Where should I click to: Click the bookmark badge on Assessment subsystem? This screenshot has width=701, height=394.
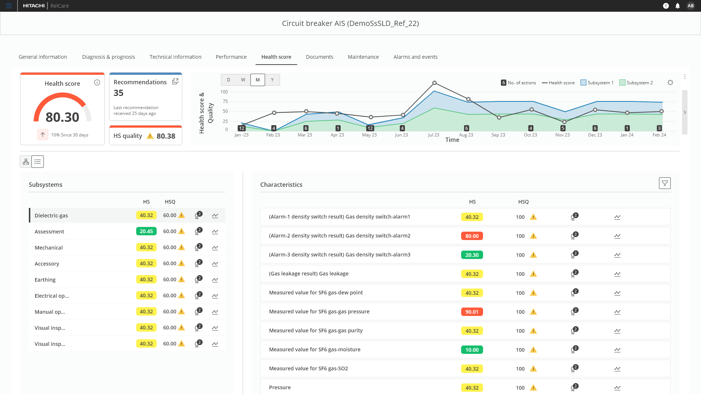pyautogui.click(x=198, y=231)
